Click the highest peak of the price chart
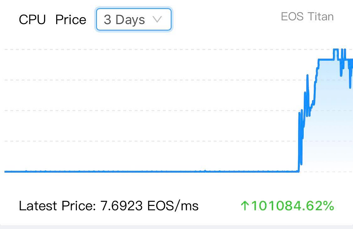This screenshot has height=229, width=353. pos(336,50)
